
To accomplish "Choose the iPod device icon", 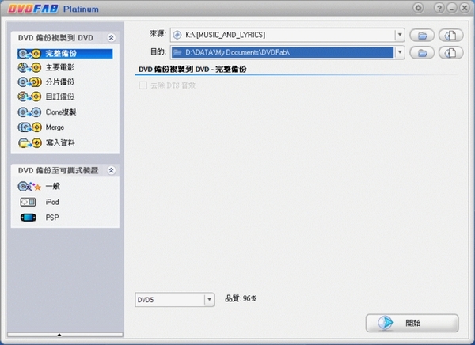I will pos(28,202).
